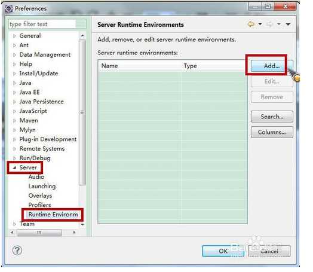Select the Java EE tree label
Viewport: 313px width, 272px height.
(29, 92)
